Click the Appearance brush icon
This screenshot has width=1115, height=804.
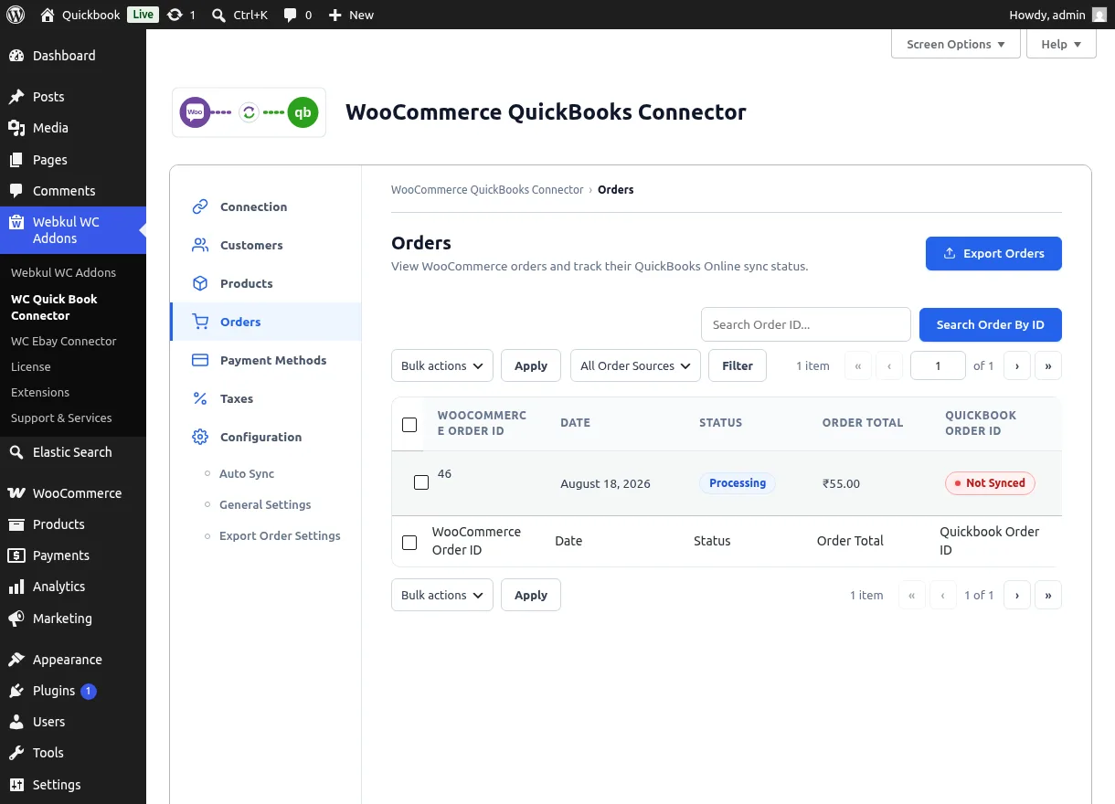tap(16, 660)
